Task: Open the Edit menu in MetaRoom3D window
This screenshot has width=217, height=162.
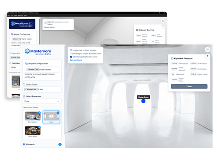Action: [x=12, y=16]
